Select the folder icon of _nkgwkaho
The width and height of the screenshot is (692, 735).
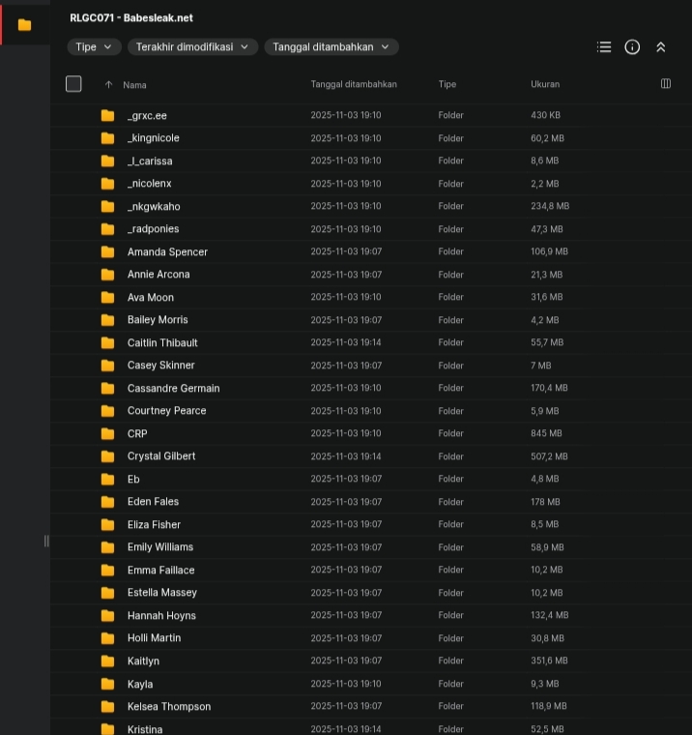point(107,206)
